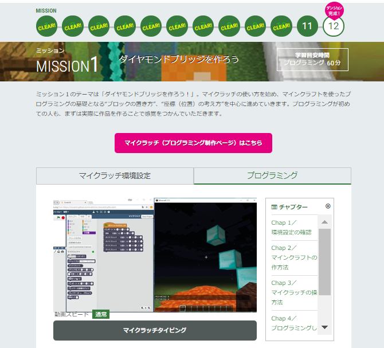Image resolution: width=384 pixels, height=348 pixels.
Task: Click the チャプター list icon
Action: (x=274, y=207)
